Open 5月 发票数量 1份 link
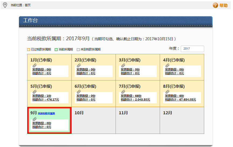The width and height of the screenshot is (233, 147). pos(42,96)
